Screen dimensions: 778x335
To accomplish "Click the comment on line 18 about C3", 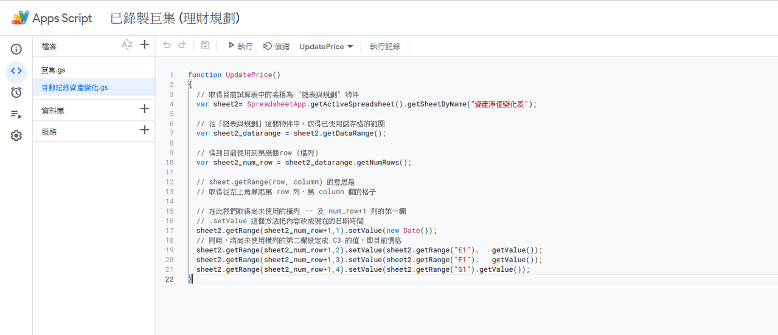I will 299,240.
